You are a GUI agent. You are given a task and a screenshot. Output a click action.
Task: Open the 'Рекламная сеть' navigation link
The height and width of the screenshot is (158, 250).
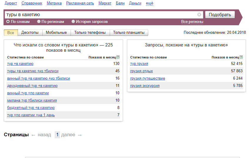(x=80, y=3)
